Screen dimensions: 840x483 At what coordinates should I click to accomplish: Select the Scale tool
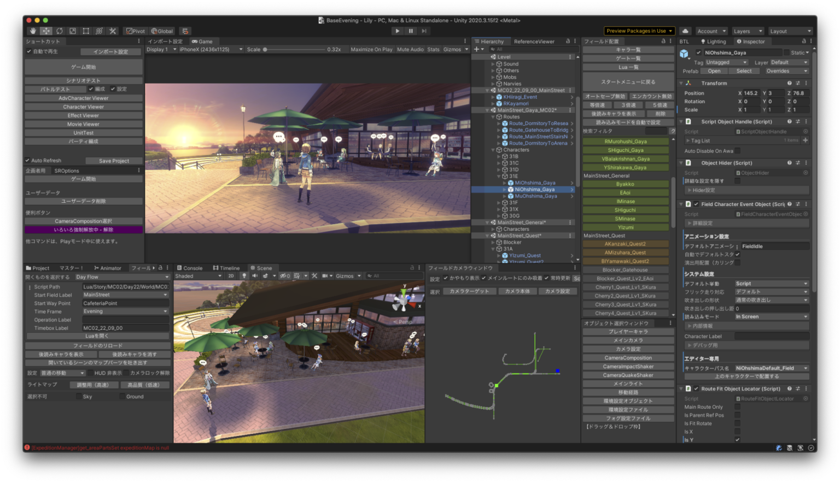point(72,31)
